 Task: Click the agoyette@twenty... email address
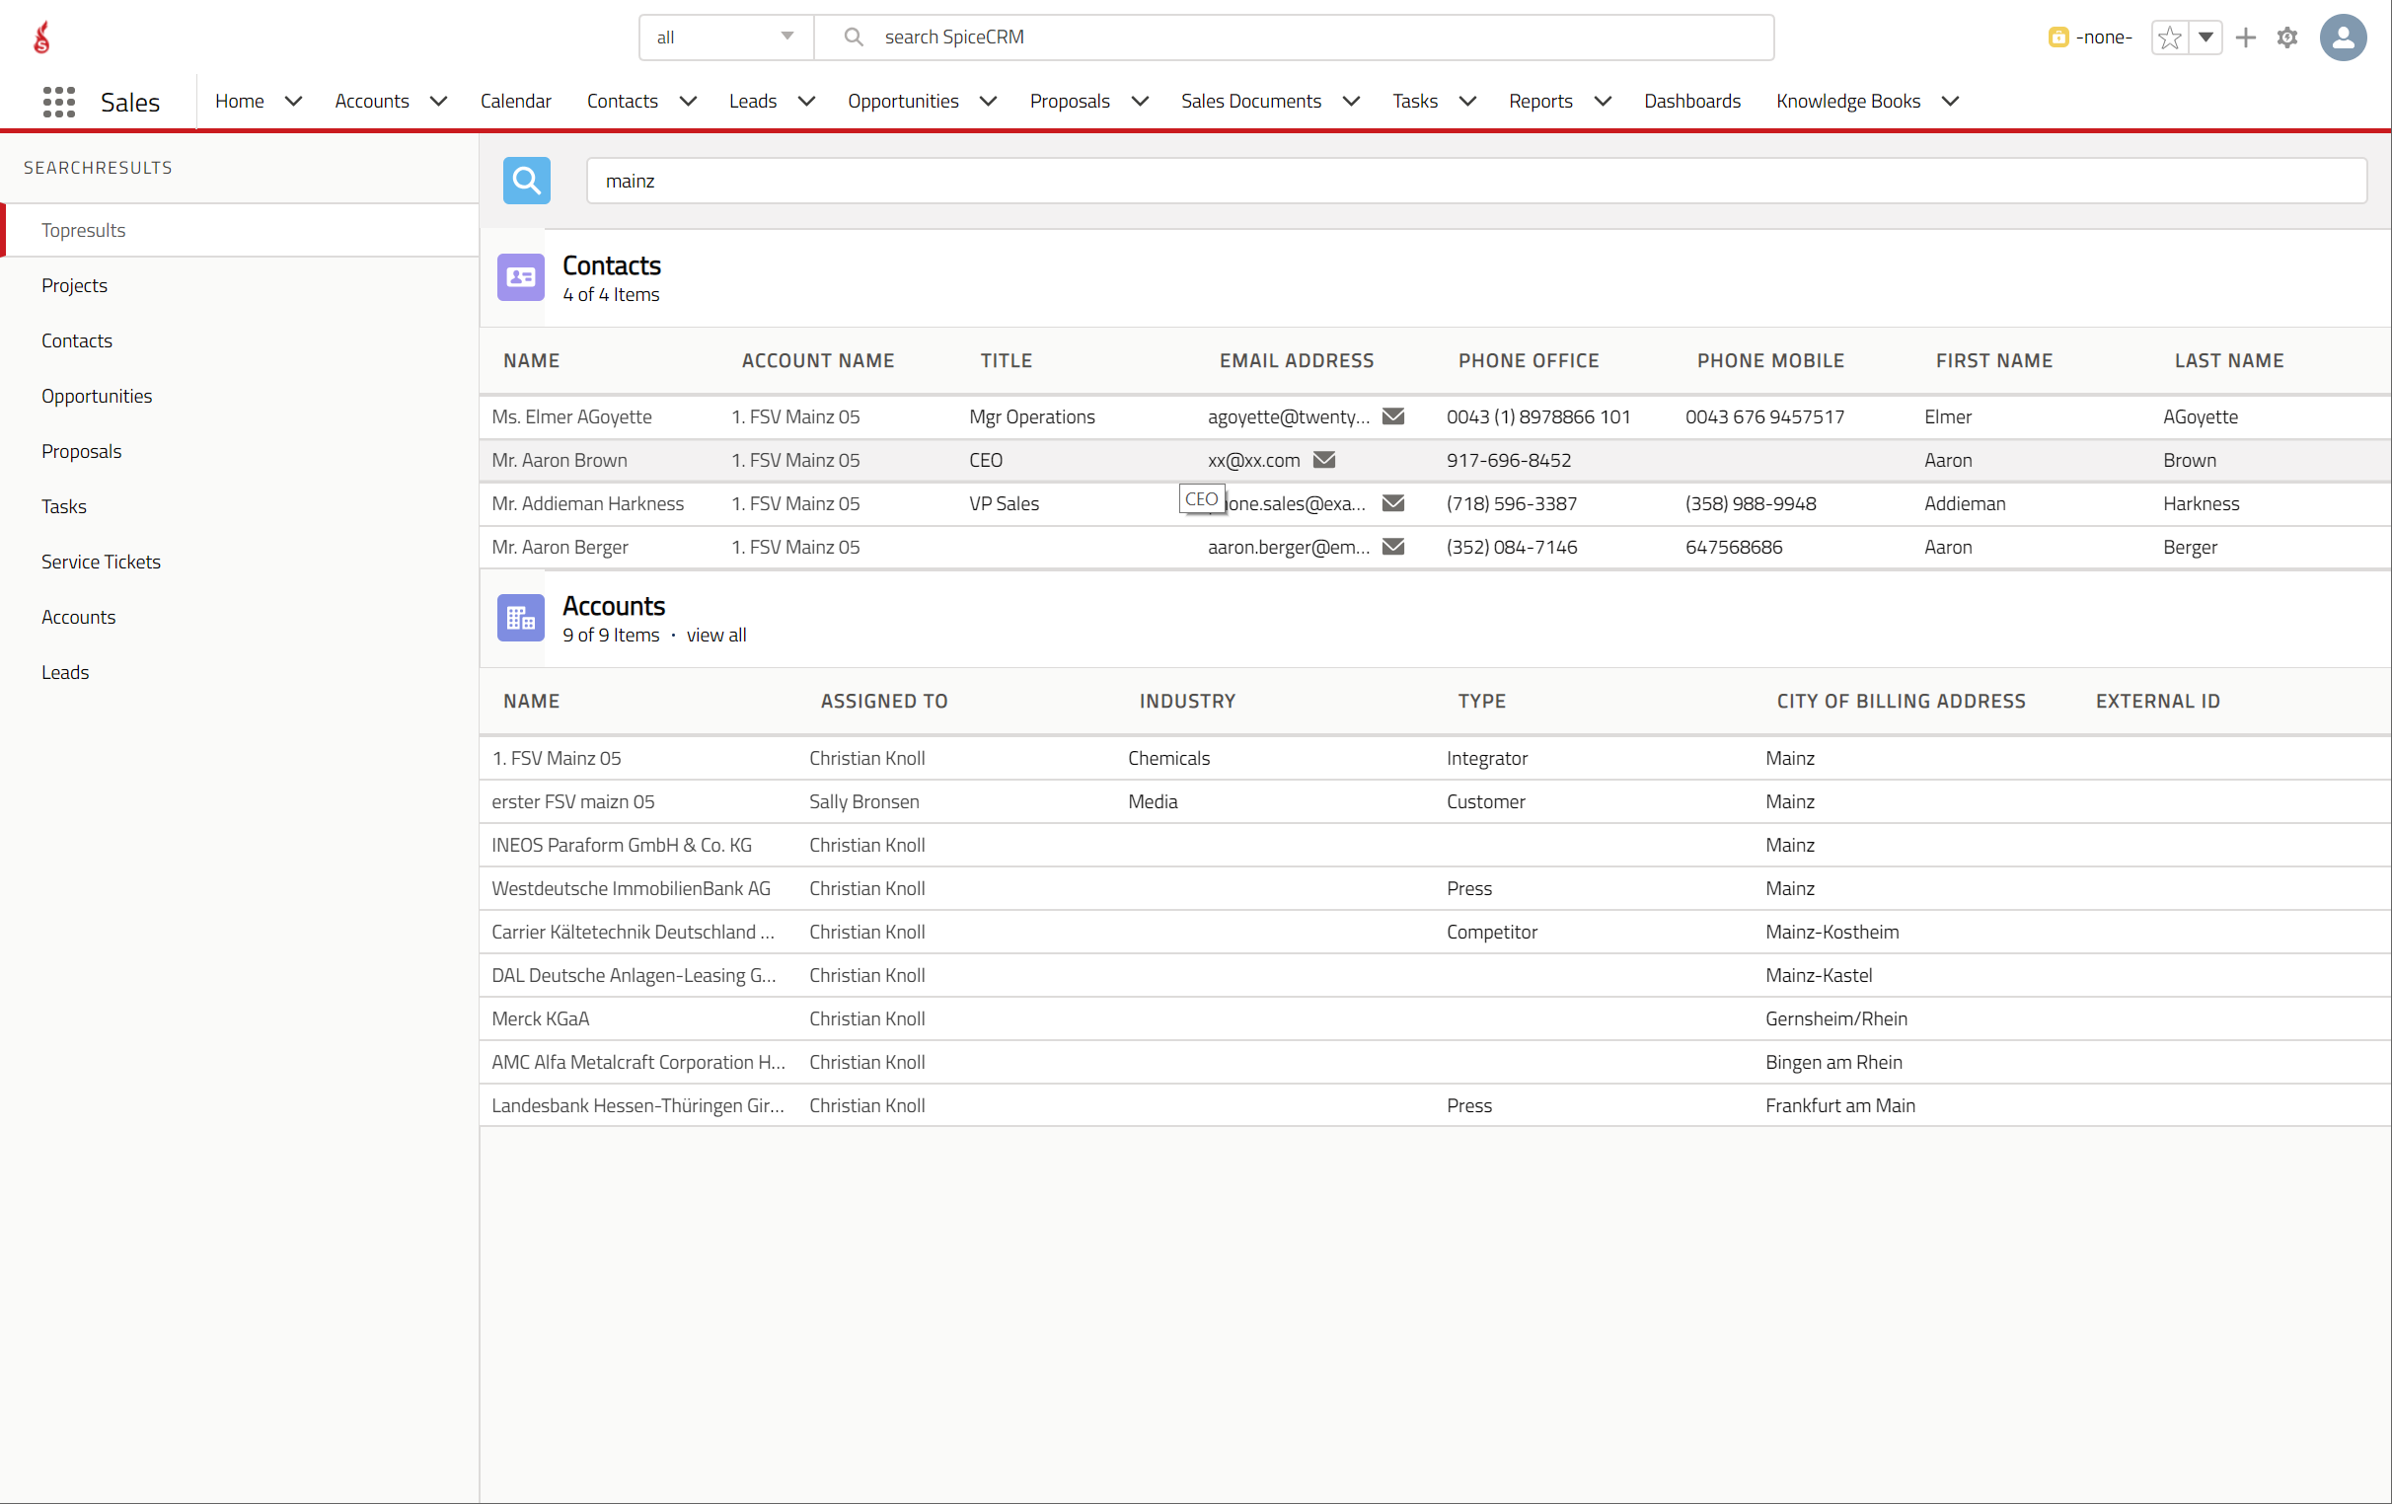[x=1289, y=416]
